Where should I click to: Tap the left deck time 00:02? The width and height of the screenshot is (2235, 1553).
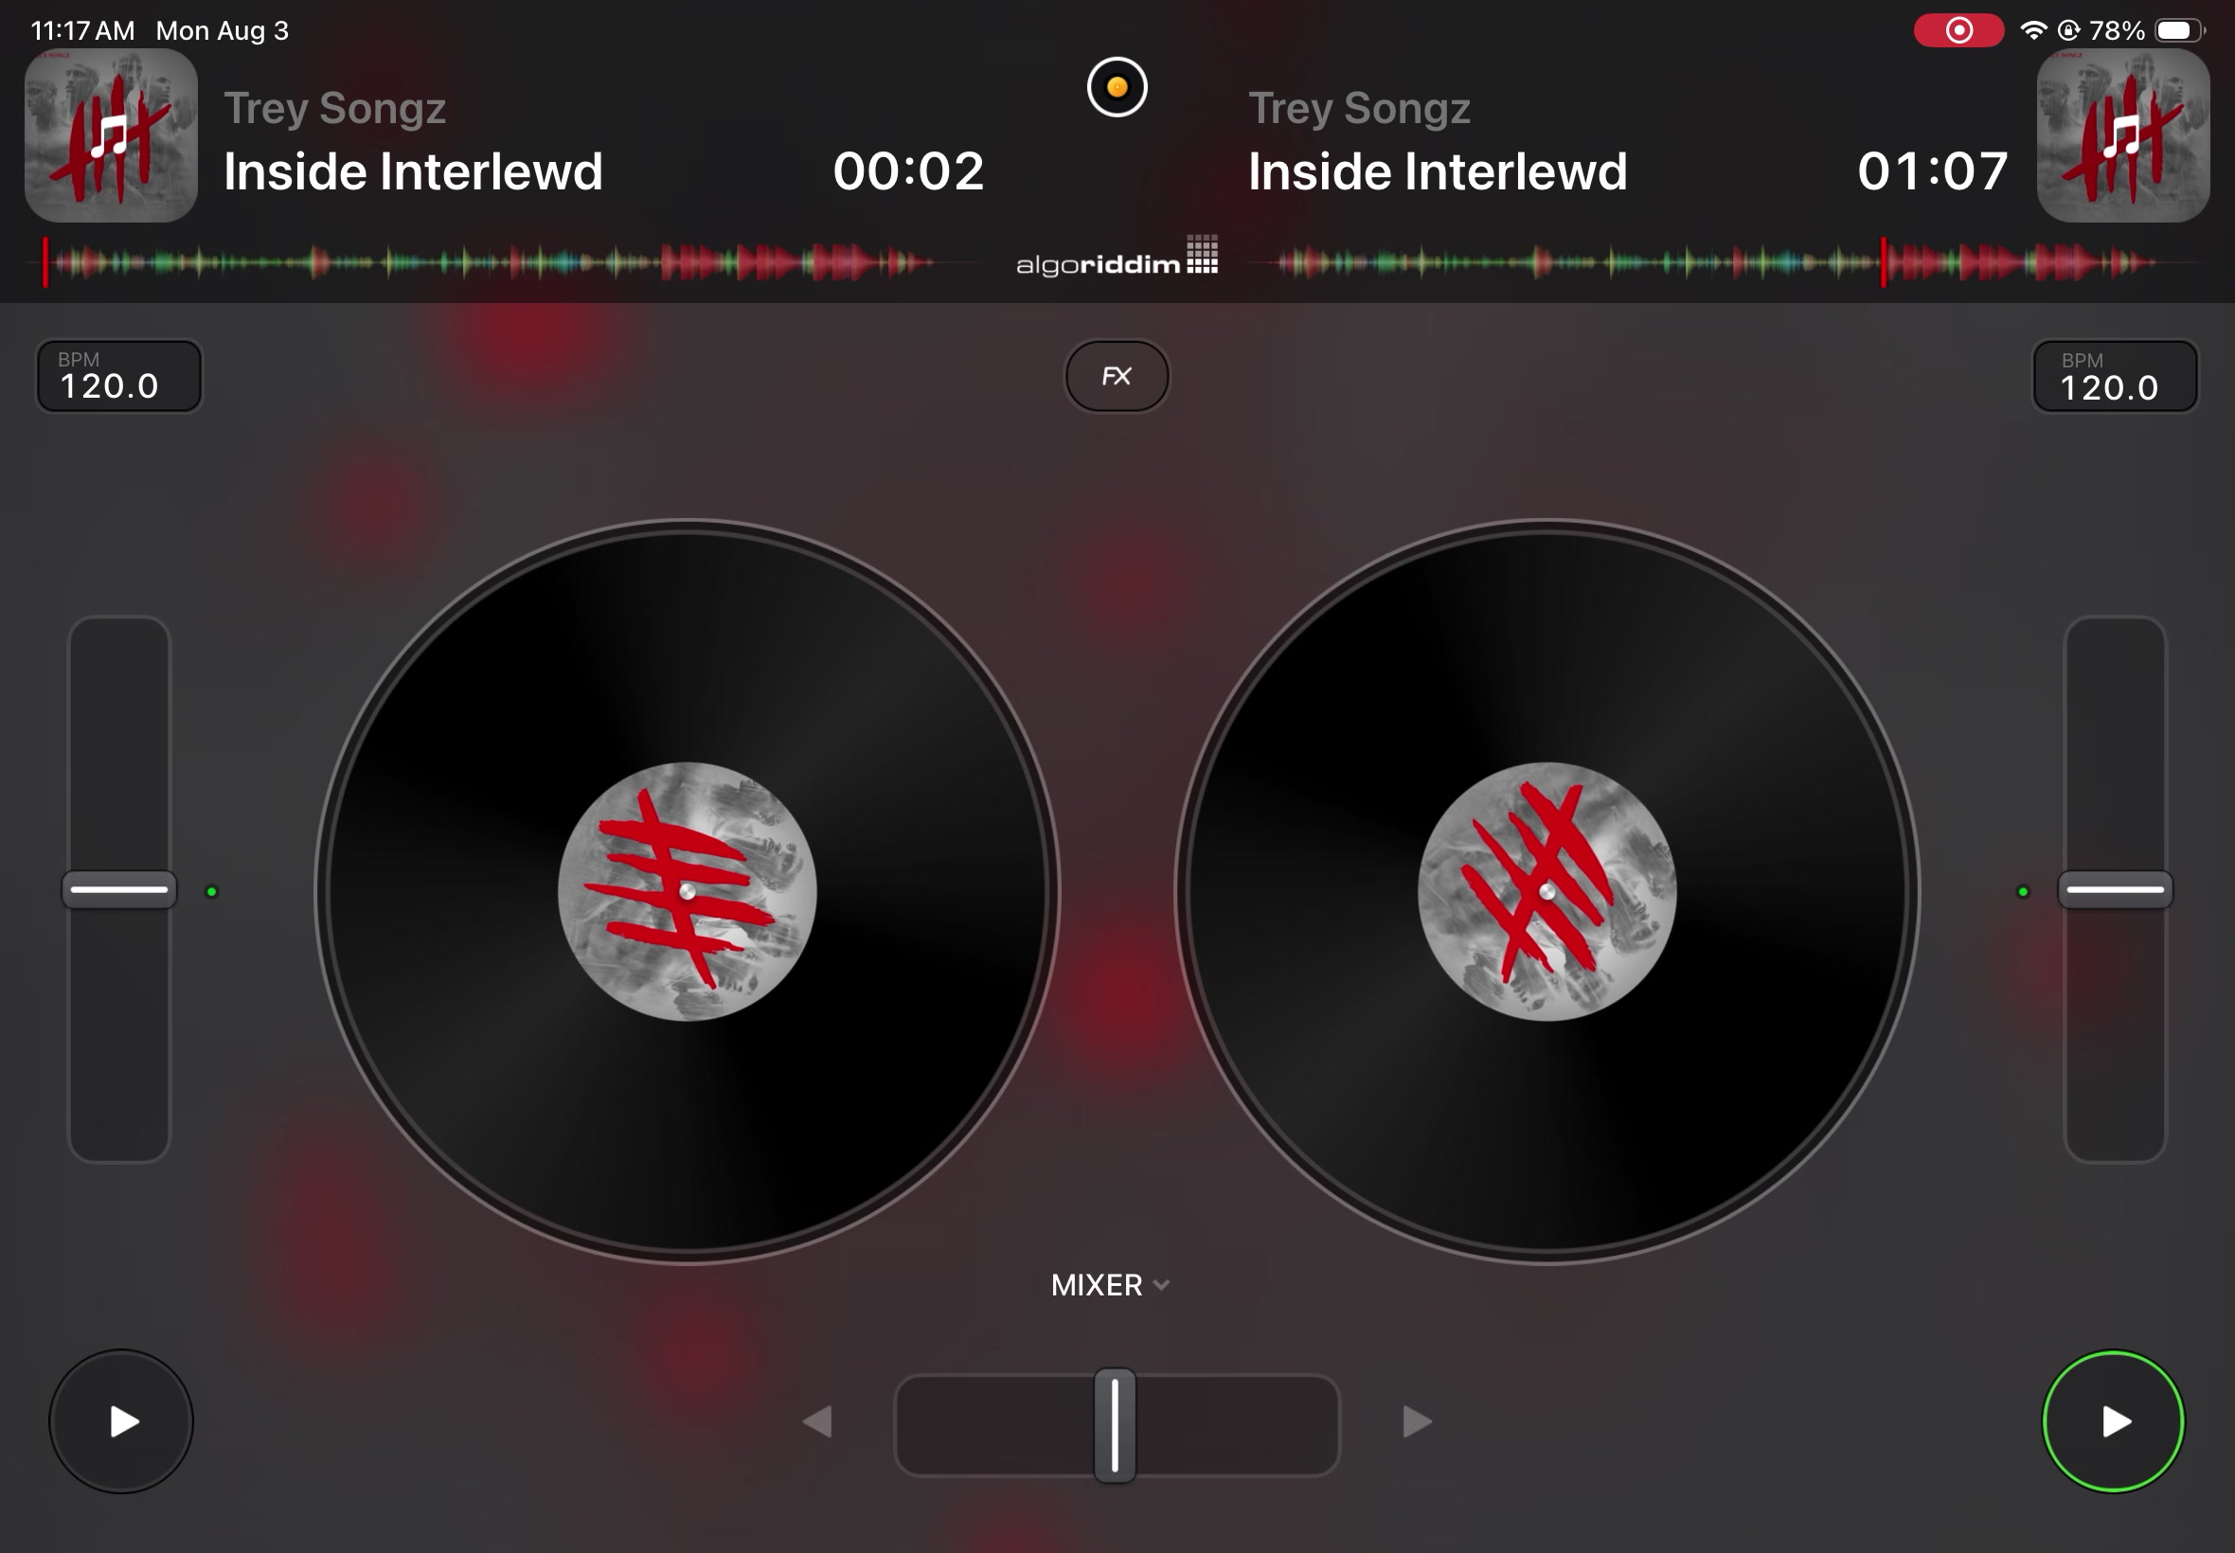point(909,171)
